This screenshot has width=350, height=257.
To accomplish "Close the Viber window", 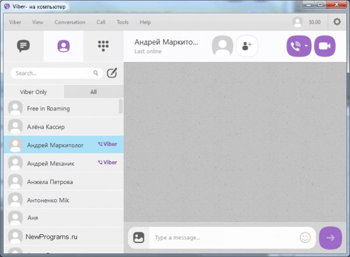I will 337,5.
